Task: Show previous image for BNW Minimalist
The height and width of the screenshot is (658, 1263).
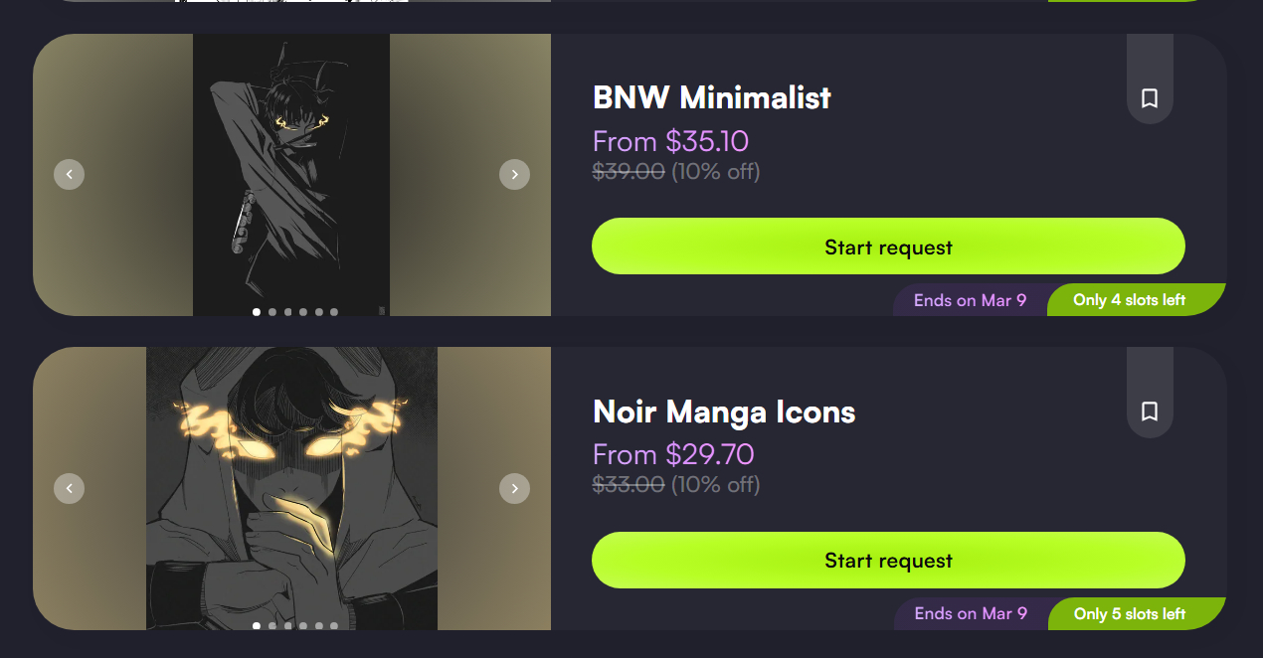Action: coord(69,175)
